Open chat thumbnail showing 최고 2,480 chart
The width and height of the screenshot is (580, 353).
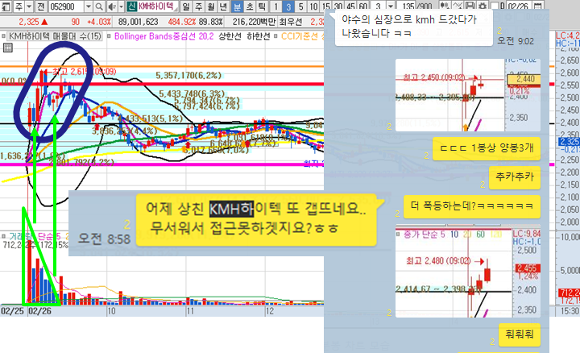(x=468, y=271)
